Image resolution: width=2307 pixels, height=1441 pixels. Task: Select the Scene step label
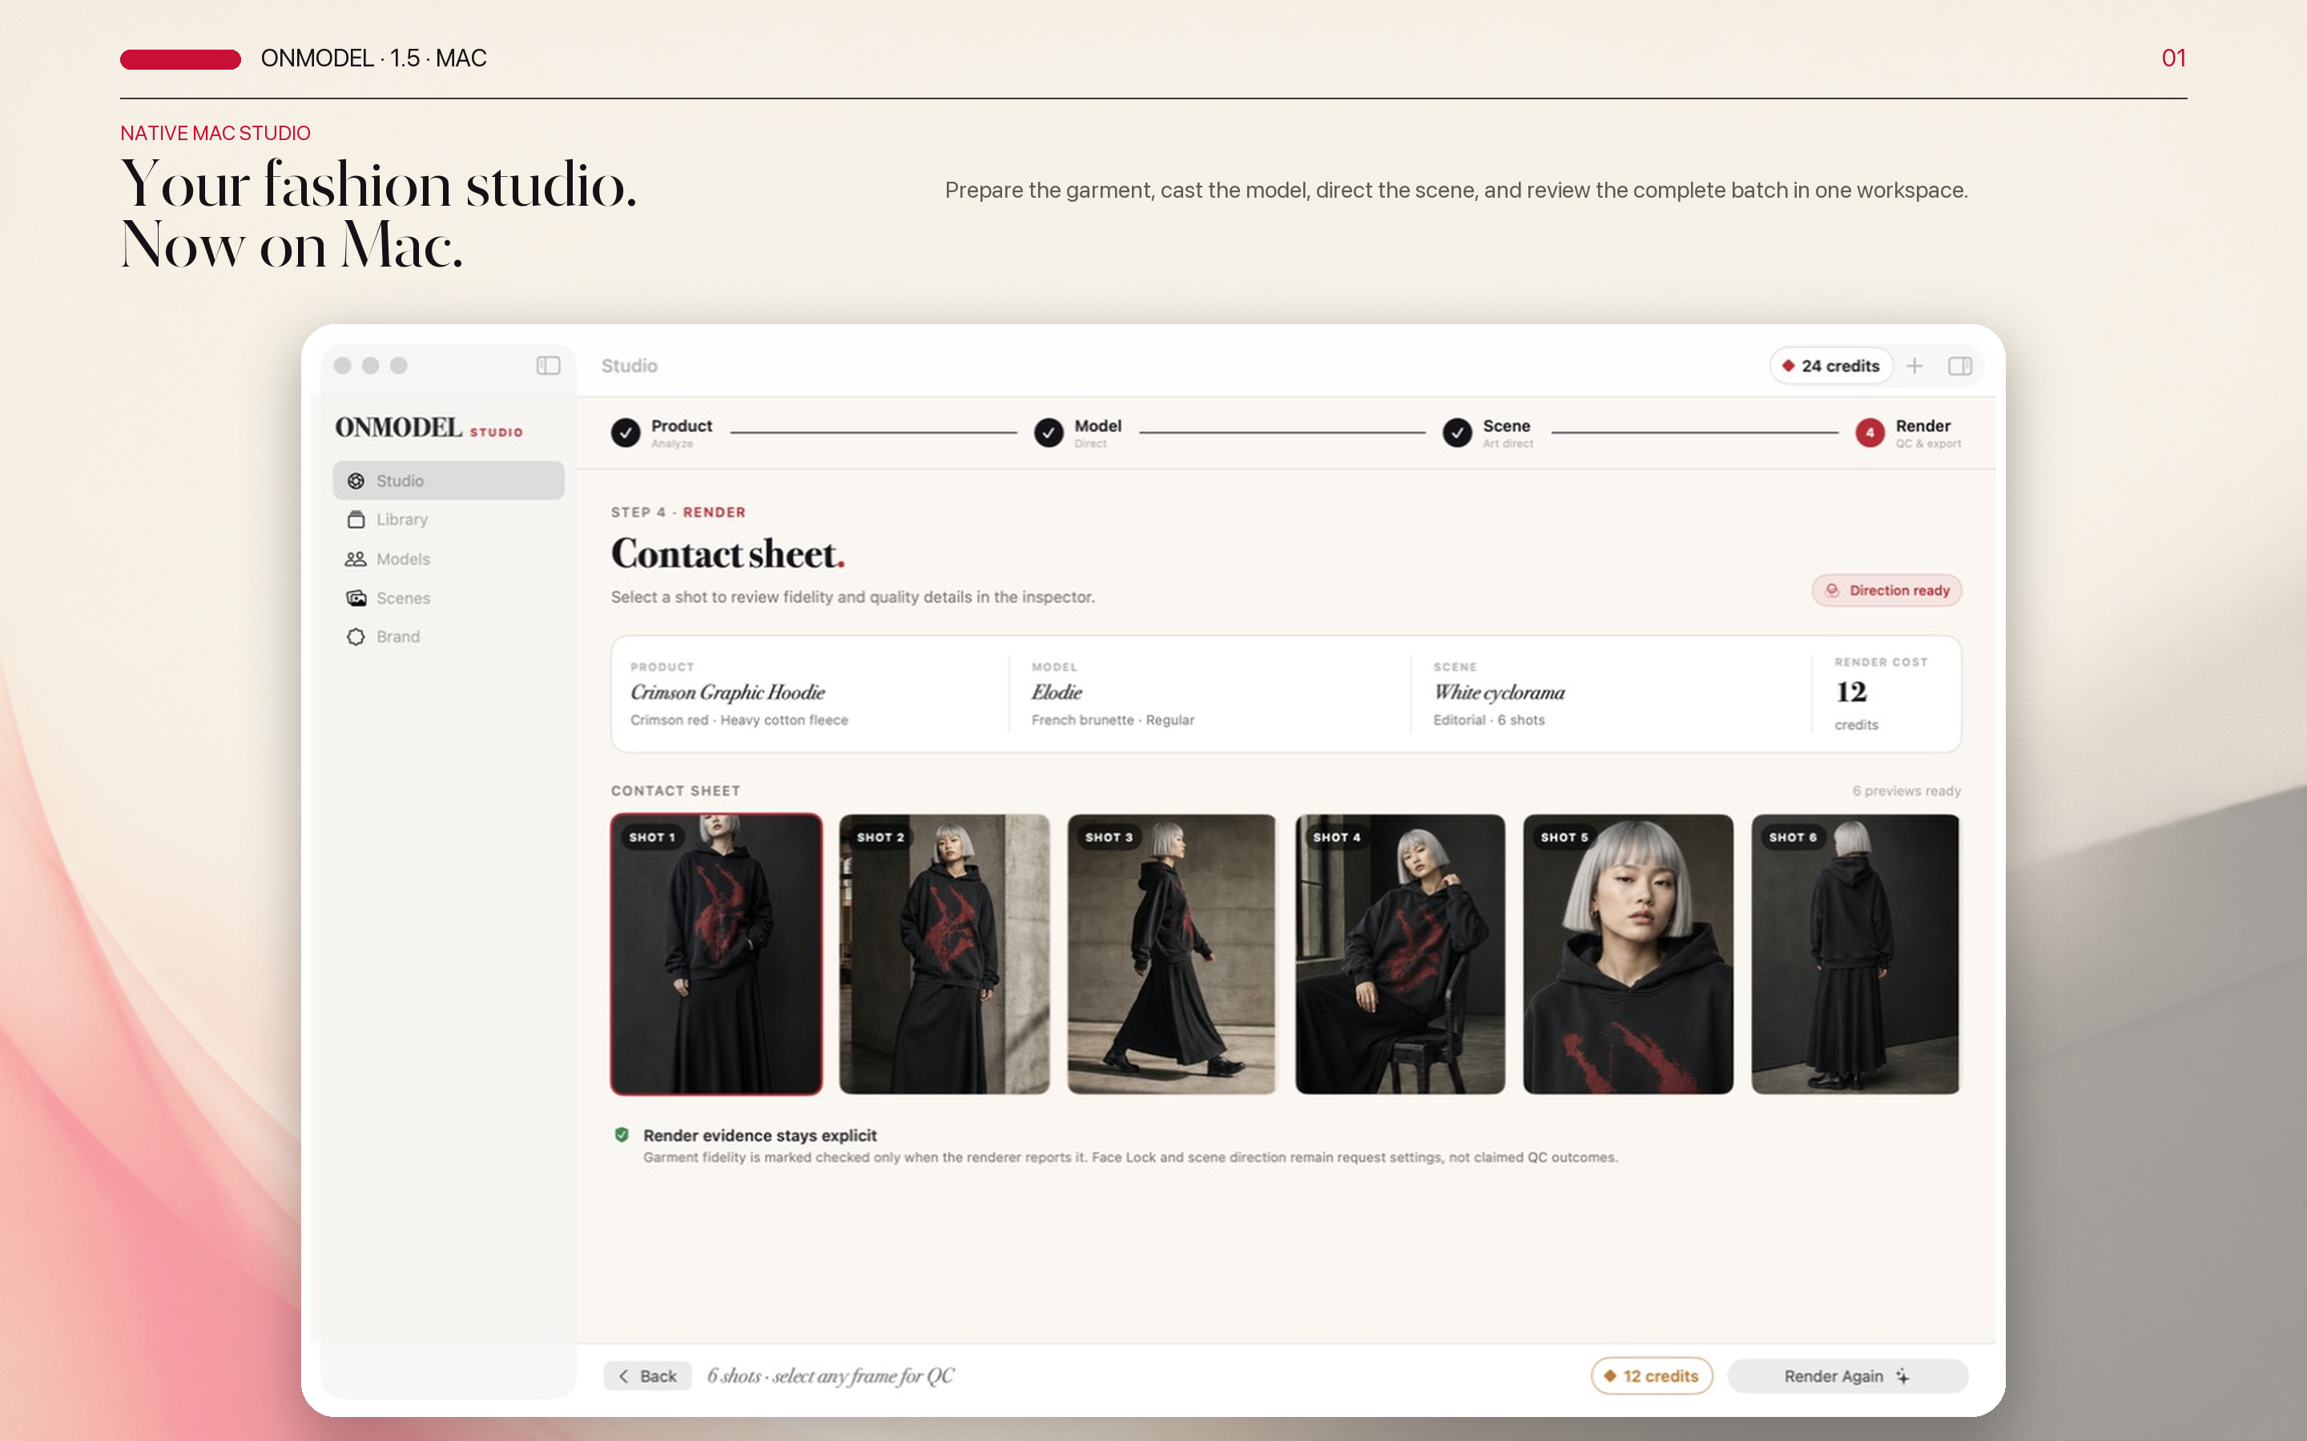pyautogui.click(x=1506, y=426)
